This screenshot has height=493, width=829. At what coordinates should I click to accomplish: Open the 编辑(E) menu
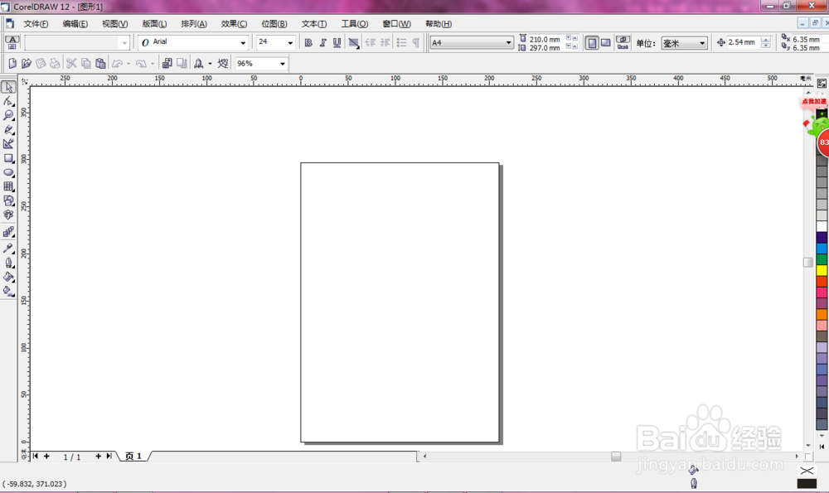point(75,24)
